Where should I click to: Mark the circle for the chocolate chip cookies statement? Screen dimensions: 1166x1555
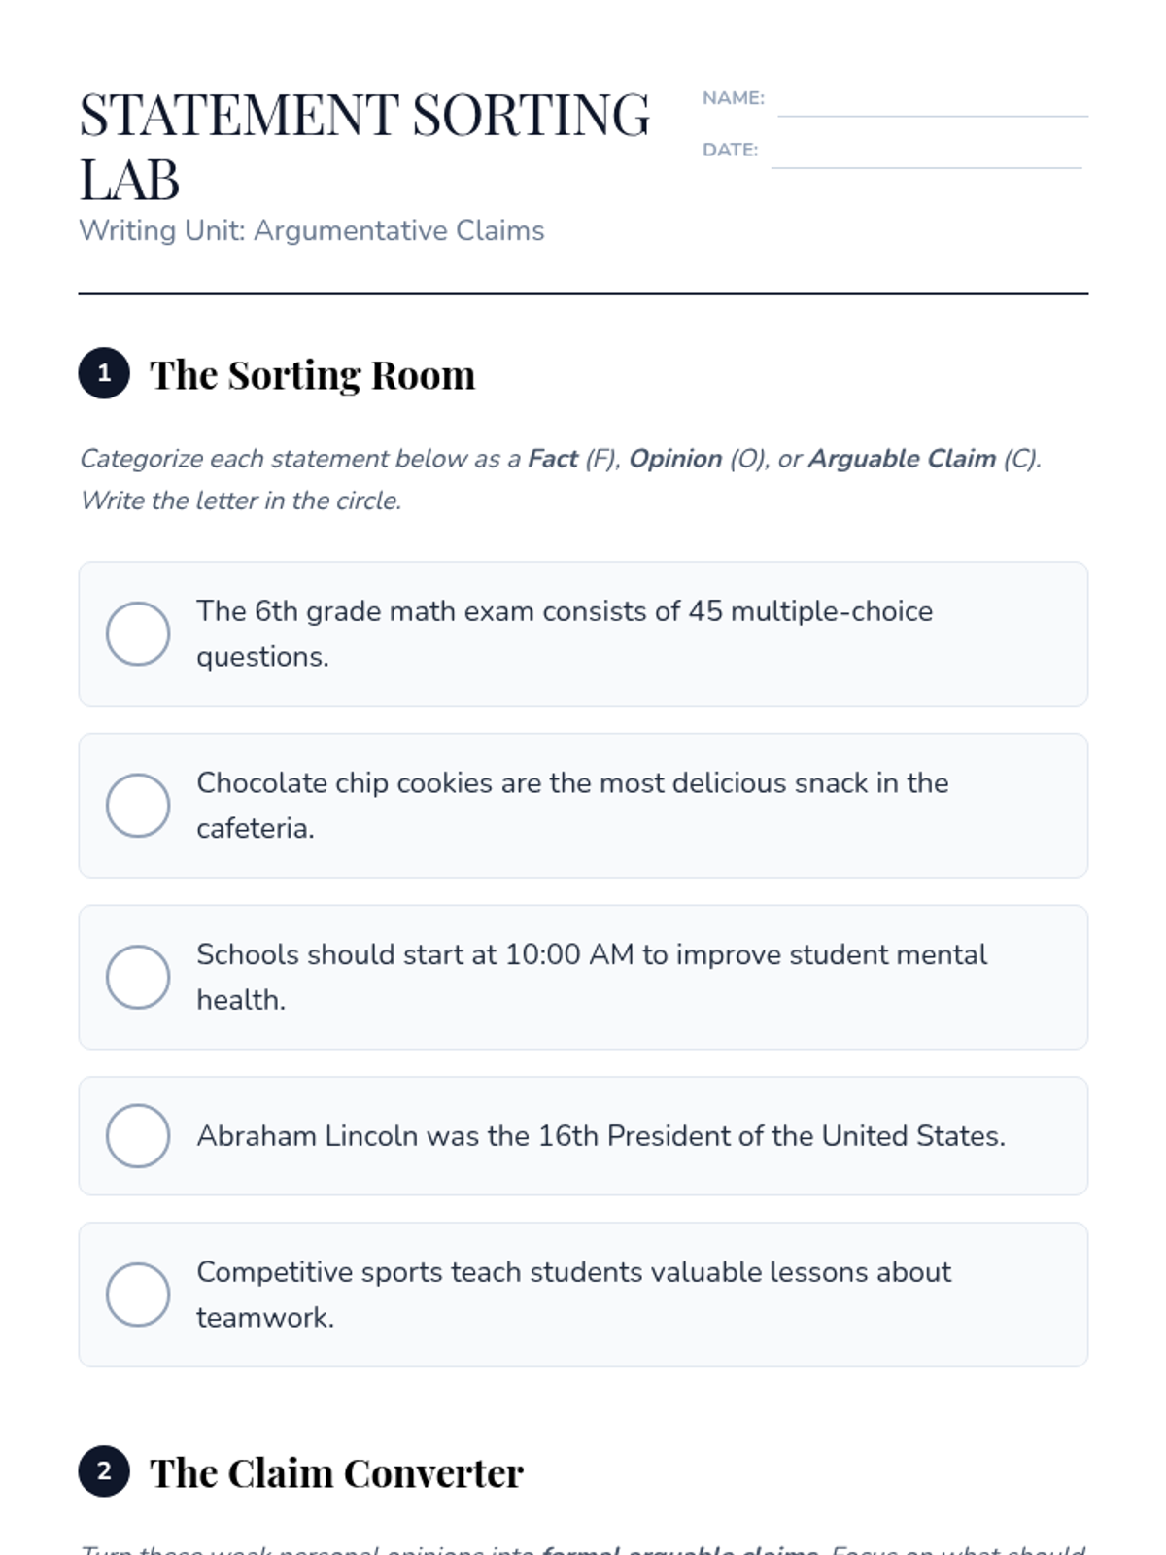tap(138, 806)
